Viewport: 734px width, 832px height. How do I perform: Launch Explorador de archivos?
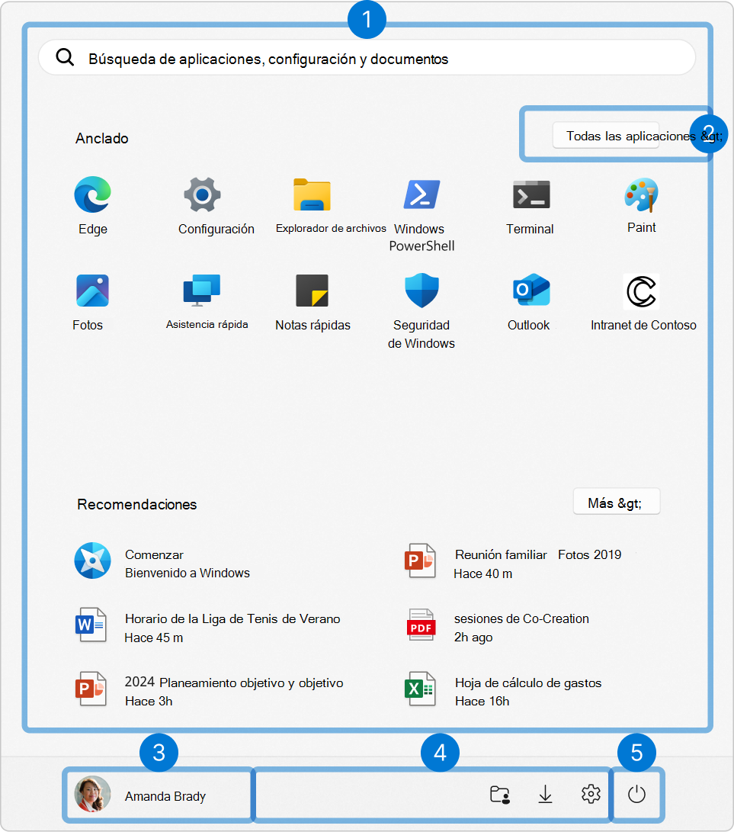(312, 194)
